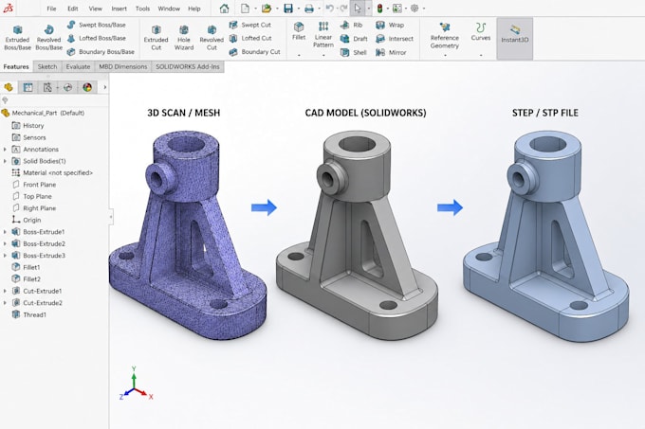The image size is (645, 429).
Task: Rebuild model with traffic light icon
Action: pyautogui.click(x=379, y=9)
